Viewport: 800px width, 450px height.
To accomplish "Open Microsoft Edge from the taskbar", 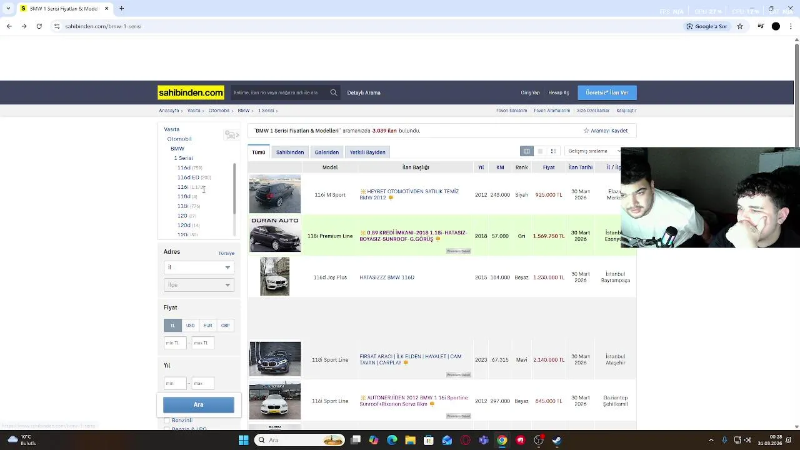I will 392,440.
